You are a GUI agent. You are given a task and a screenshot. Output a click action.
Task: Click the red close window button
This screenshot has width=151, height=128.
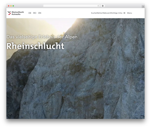point(9,6)
